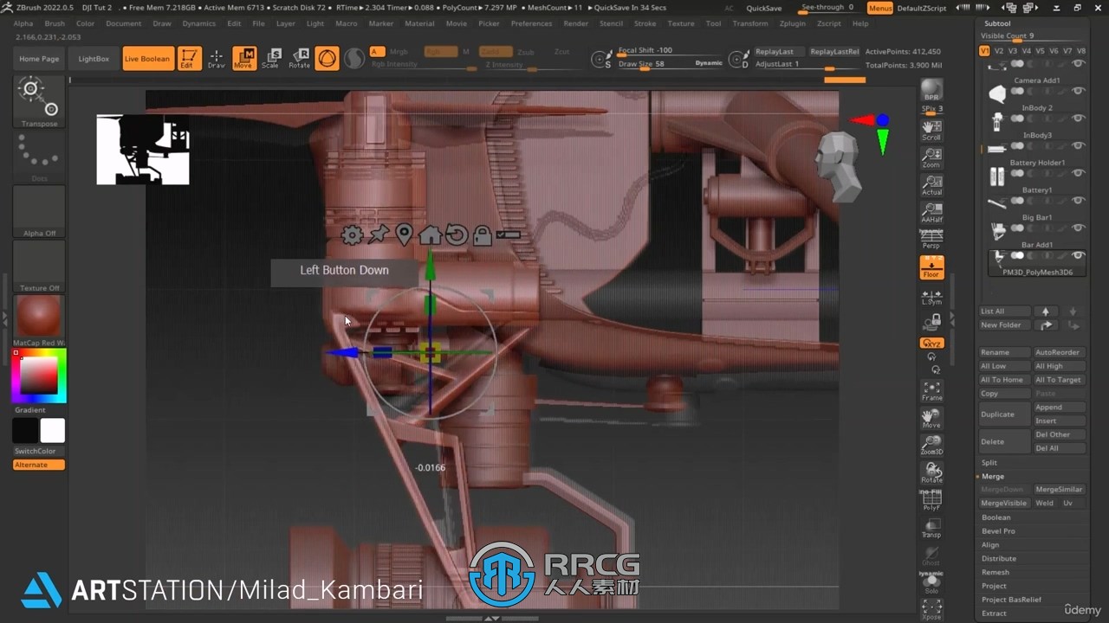This screenshot has height=623, width=1109.
Task: Hide the Big Bar1 subtool eye
Action: point(1079,201)
